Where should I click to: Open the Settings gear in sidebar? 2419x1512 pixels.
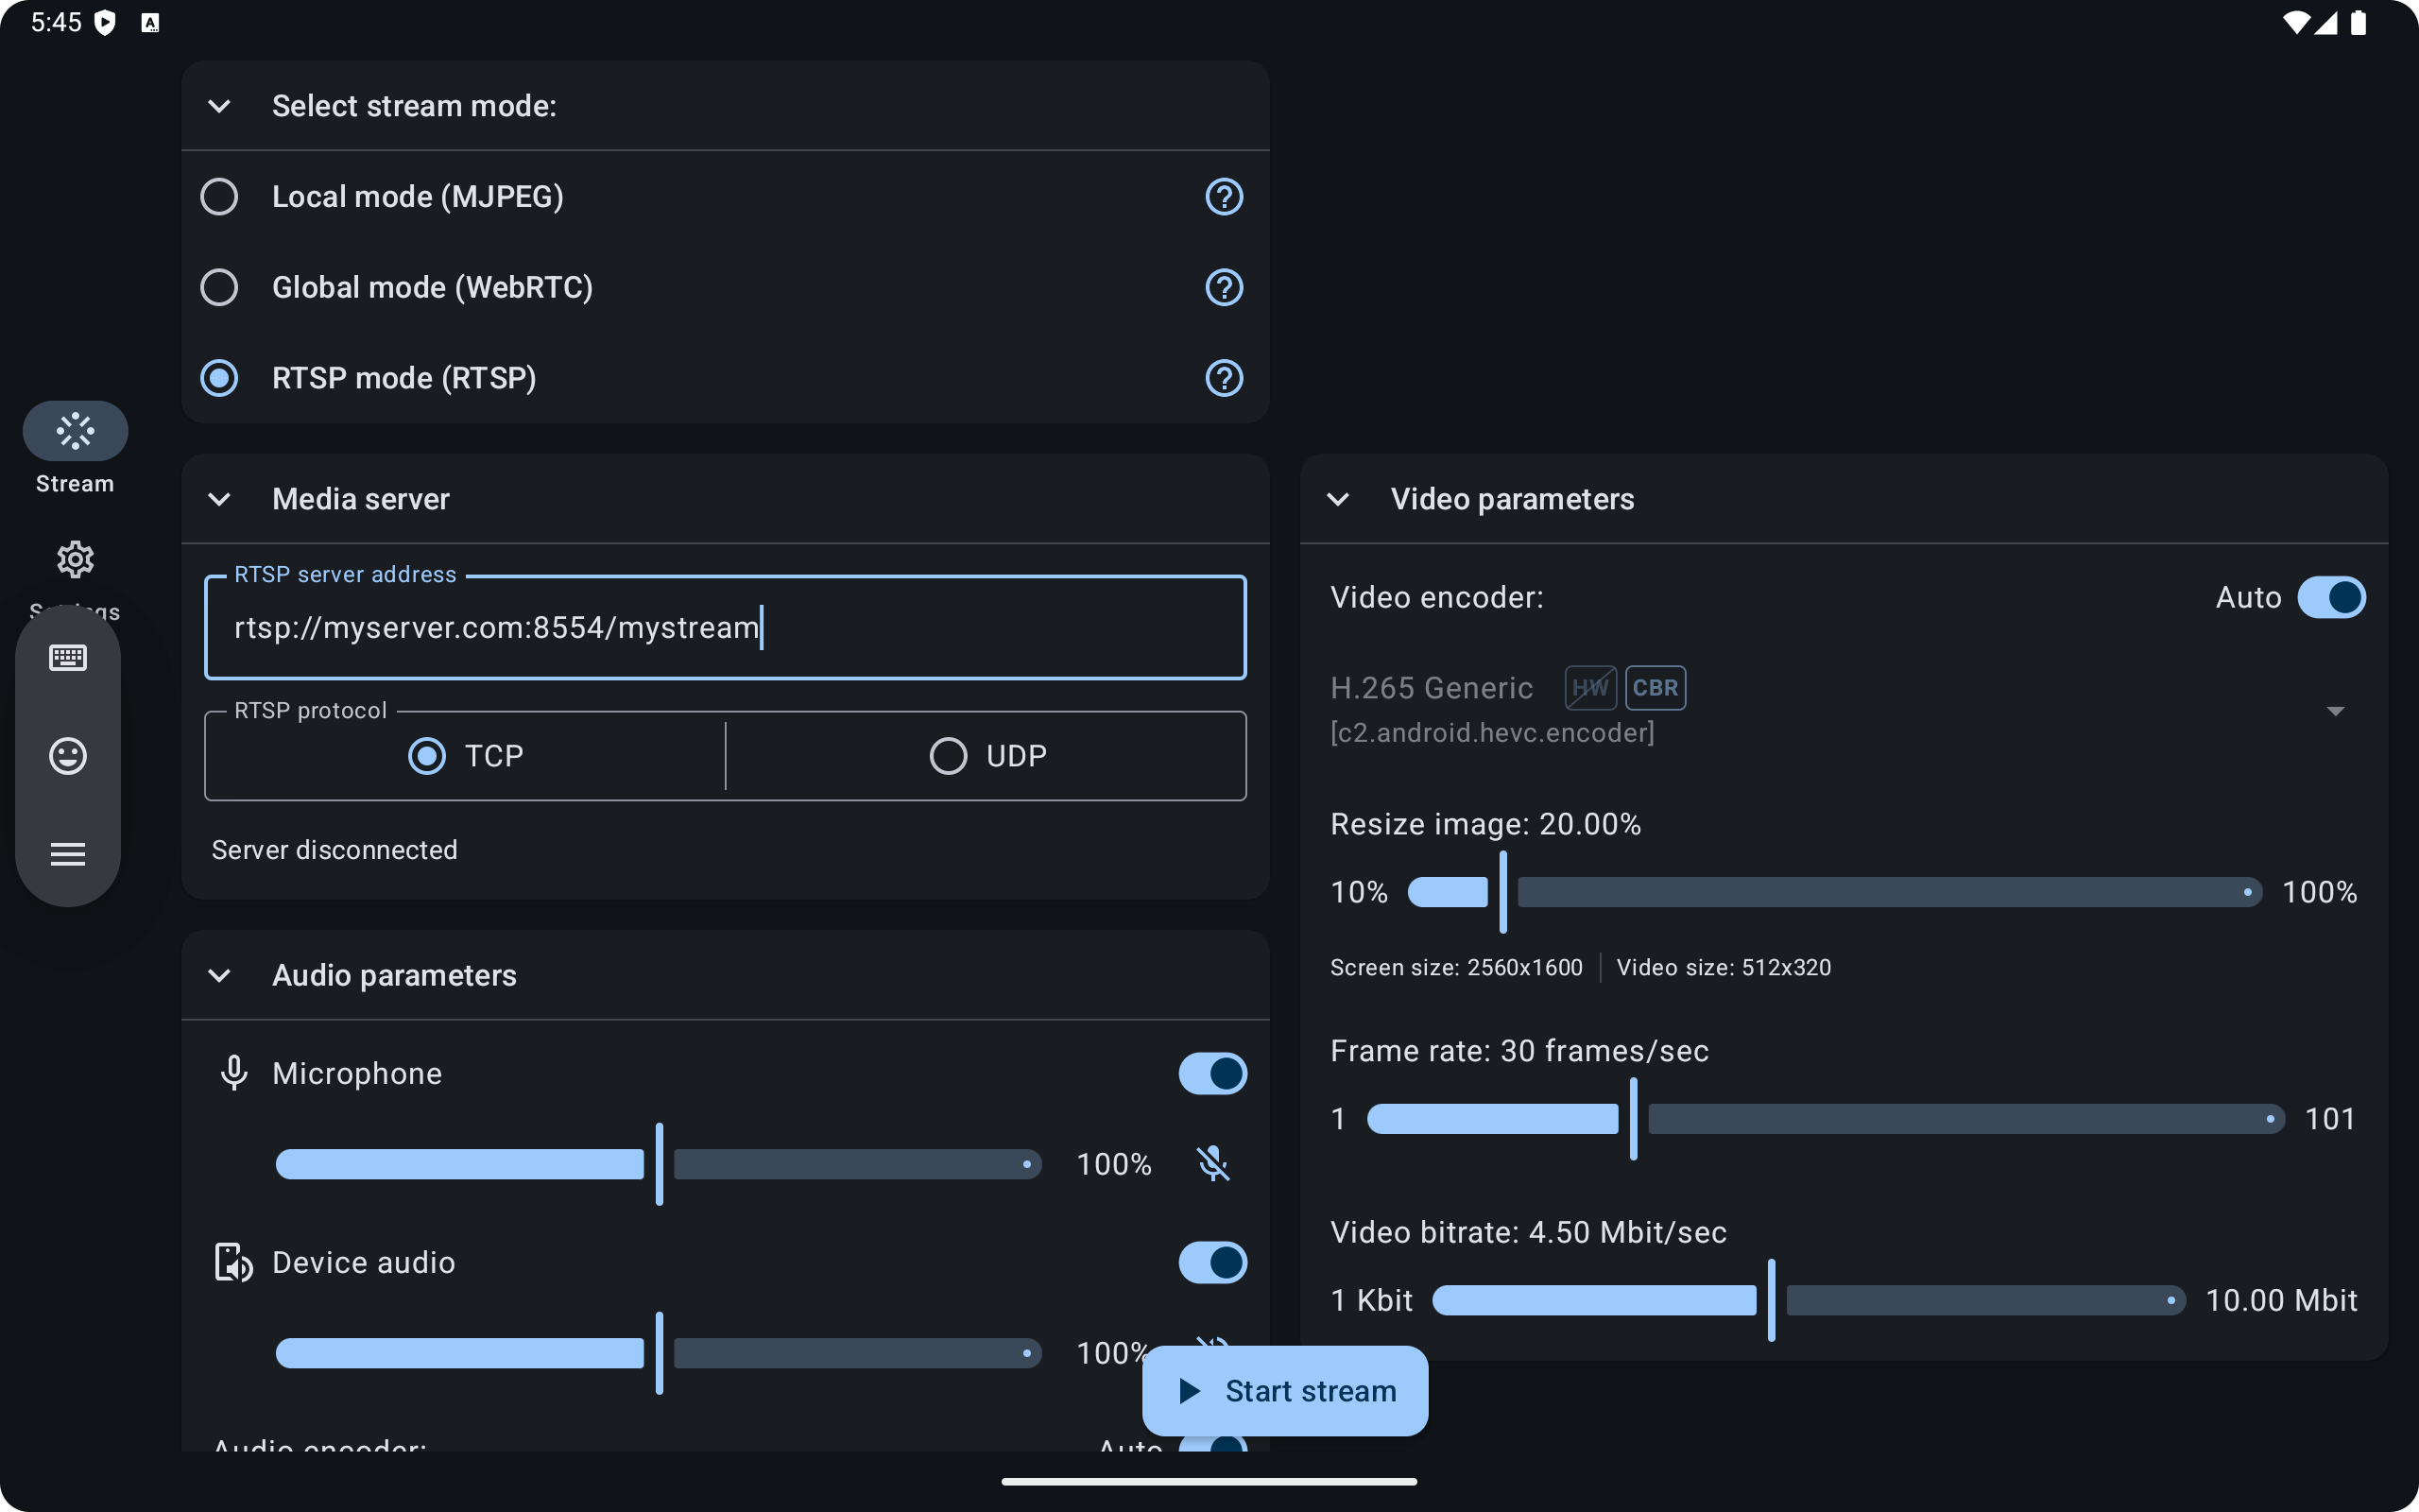[x=75, y=560]
